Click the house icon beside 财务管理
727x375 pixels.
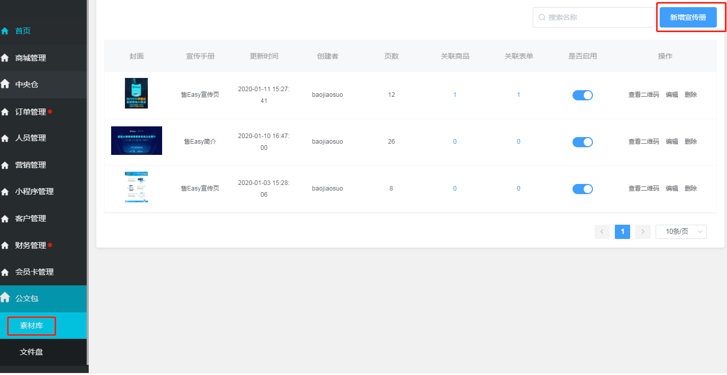point(5,245)
